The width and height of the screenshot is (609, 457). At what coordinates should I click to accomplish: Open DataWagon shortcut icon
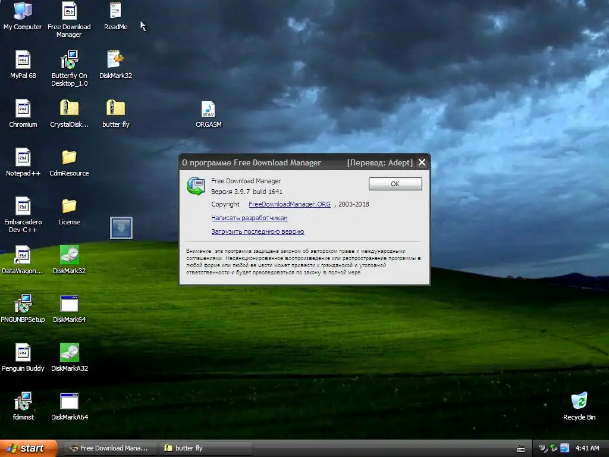point(23,261)
